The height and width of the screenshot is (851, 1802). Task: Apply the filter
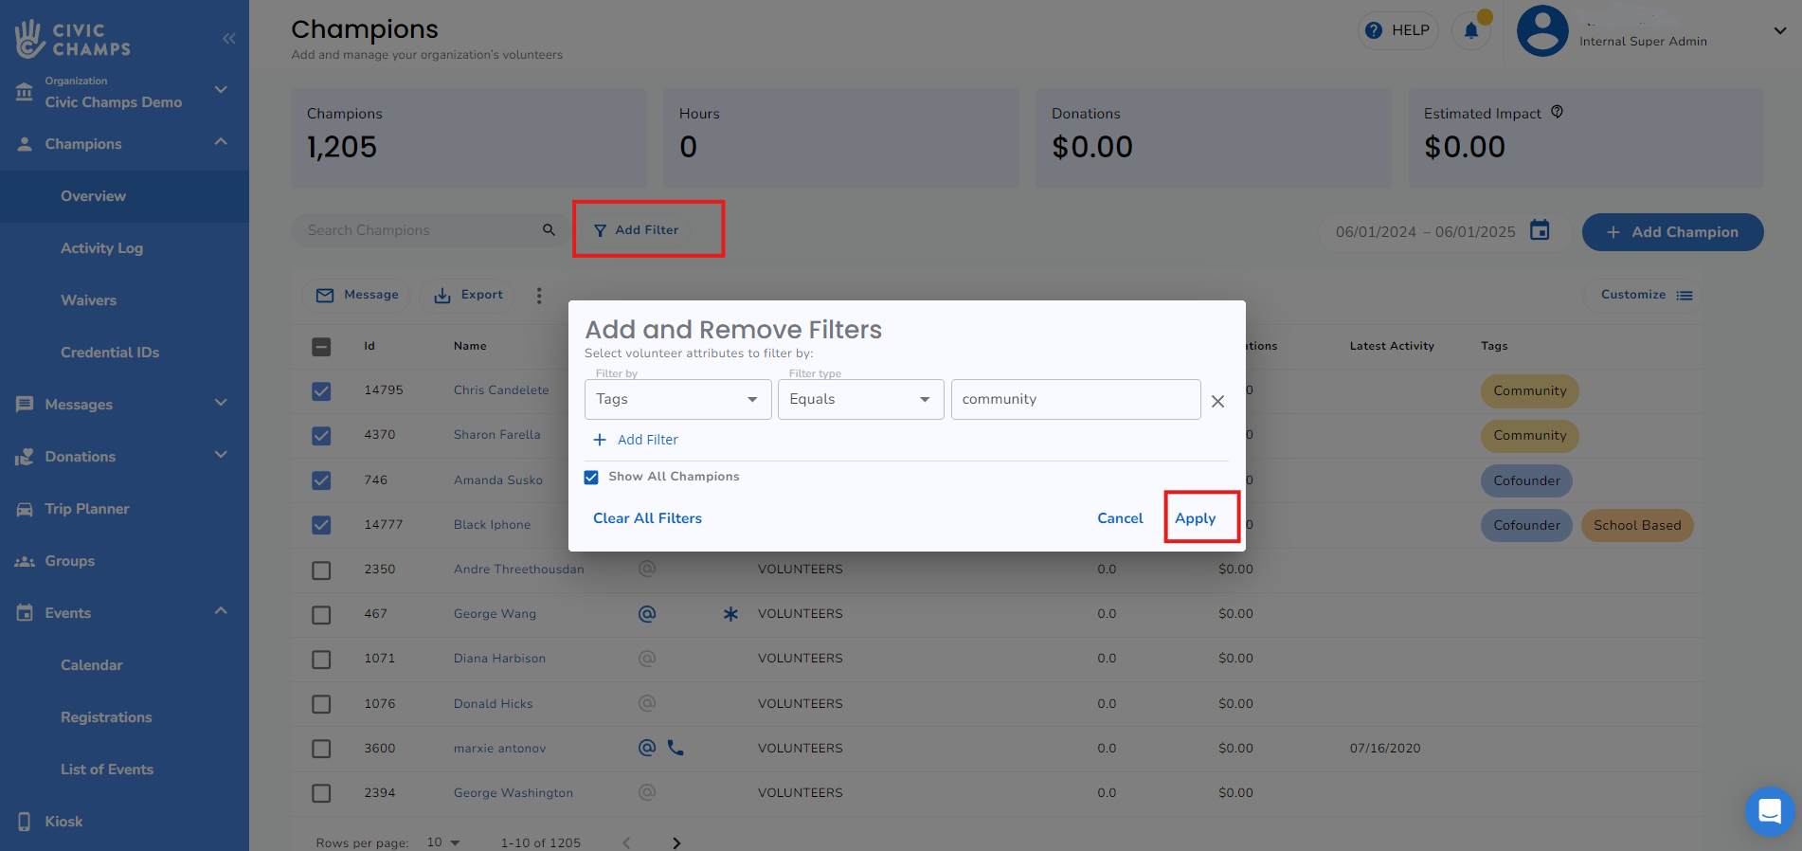click(x=1195, y=518)
